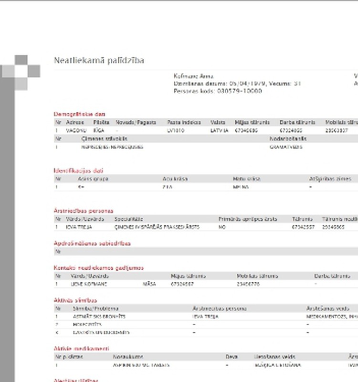Click 'IEVA TREIJA' in Ārstniecības persona table
Viewport: 358px width, 382px height.
coord(79,227)
